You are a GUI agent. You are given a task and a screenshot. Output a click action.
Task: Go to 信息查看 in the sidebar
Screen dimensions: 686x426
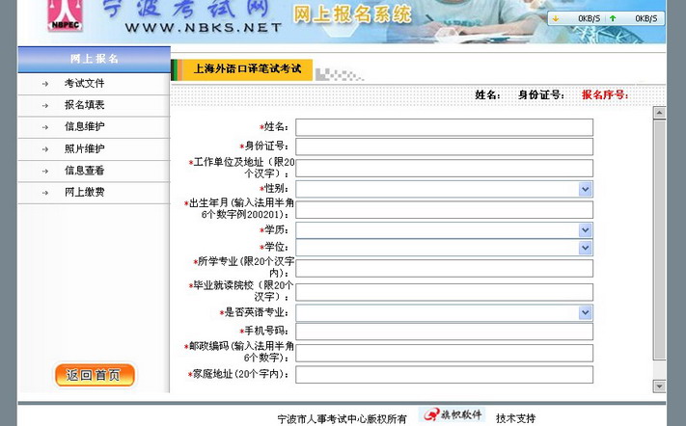click(85, 171)
